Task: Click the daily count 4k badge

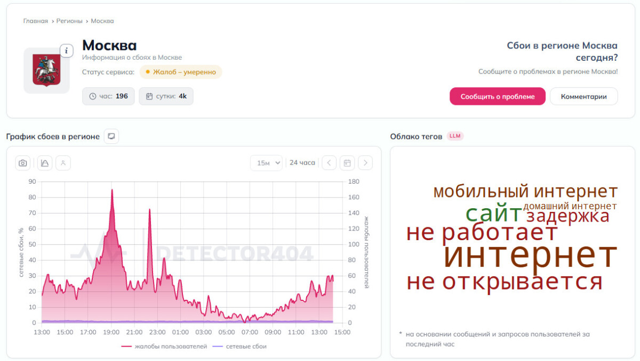Action: [x=166, y=96]
